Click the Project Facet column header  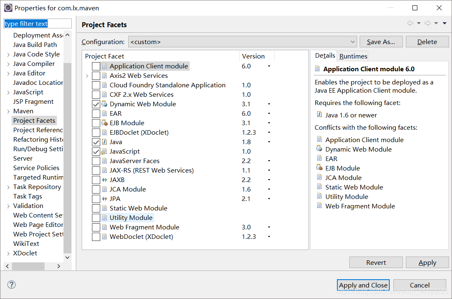161,56
